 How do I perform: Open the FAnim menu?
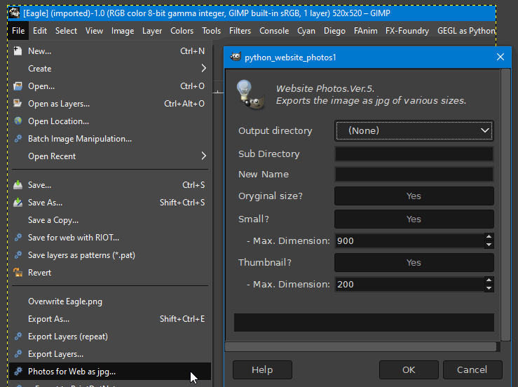pyautogui.click(x=366, y=31)
